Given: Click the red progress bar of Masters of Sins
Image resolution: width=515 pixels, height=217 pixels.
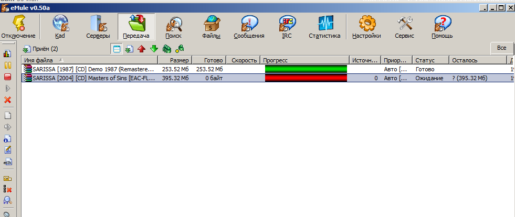Looking at the screenshot, I should coord(306,78).
